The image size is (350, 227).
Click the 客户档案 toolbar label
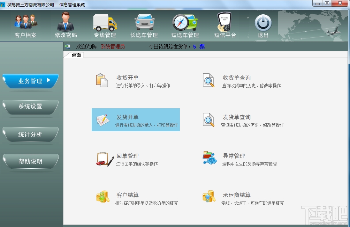(25, 35)
